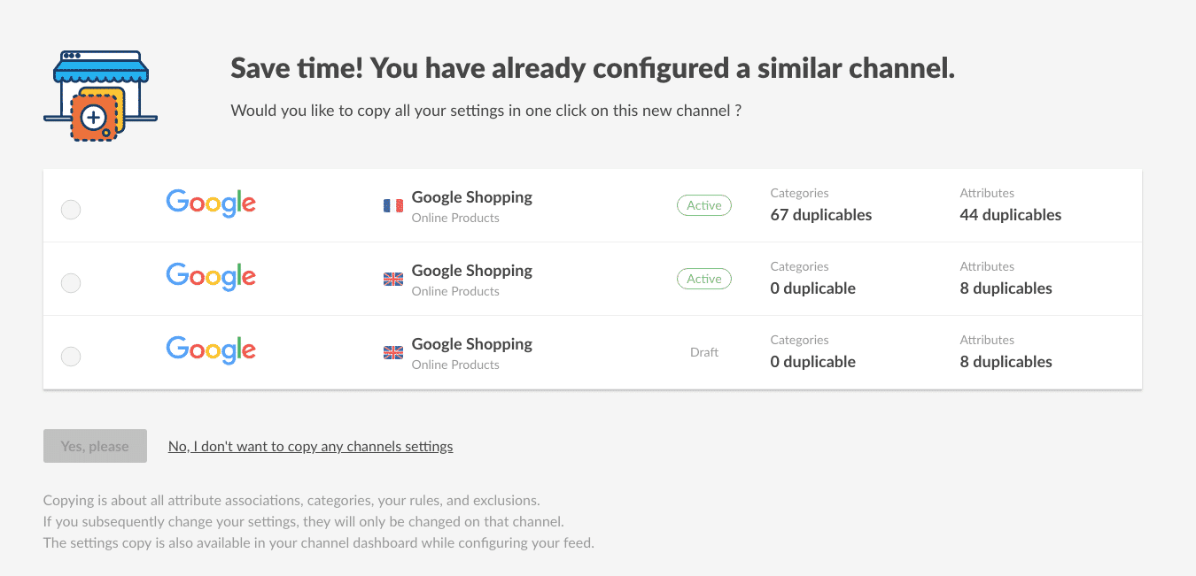The image size is (1196, 576).
Task: Select the radio for French Google Shopping
Action: (x=71, y=210)
